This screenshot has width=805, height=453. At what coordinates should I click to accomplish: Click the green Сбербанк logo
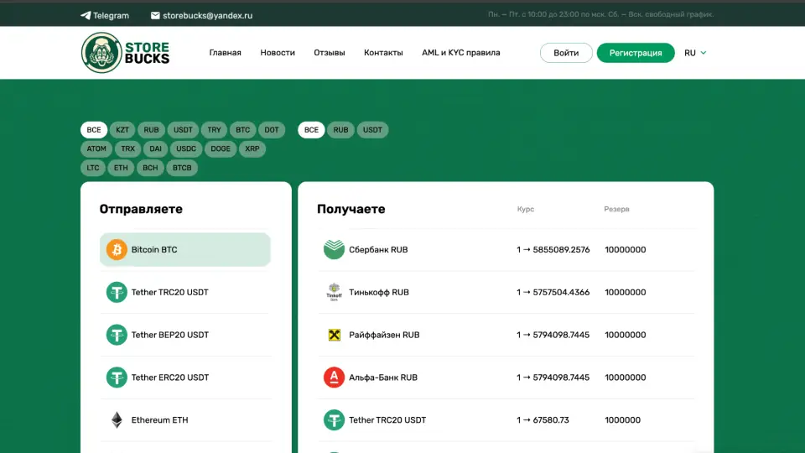tap(334, 250)
